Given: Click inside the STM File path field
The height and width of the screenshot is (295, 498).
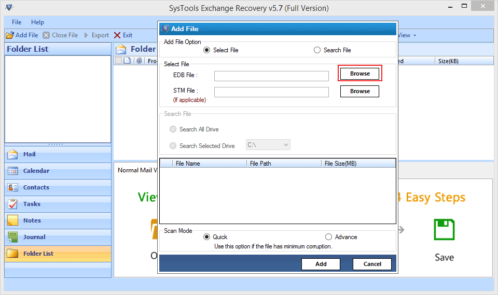Looking at the screenshot, I should coord(271,92).
